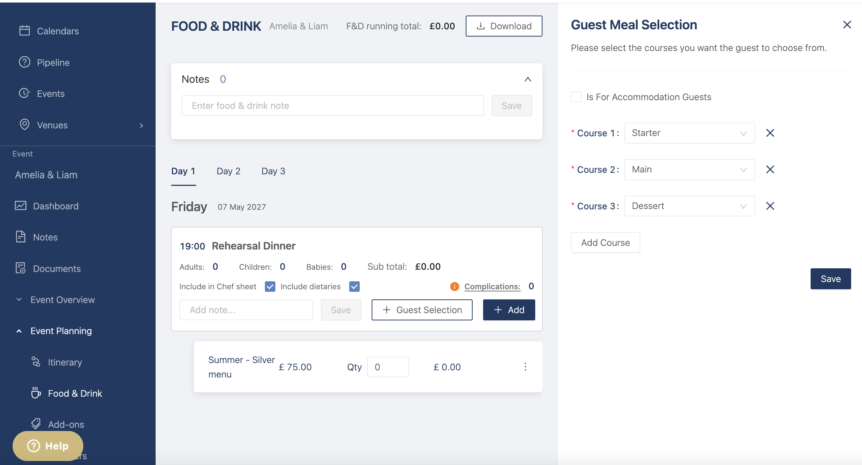Screen dimensions: 862x465
Task: Click the 07 May 2027 date text
Action: pos(242,207)
